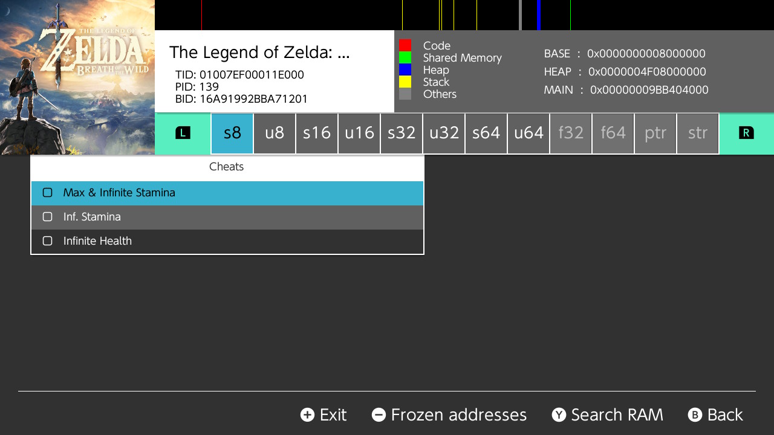Select the 'Inf. Stamina' cheat name
The image size is (774, 435).
pos(92,217)
